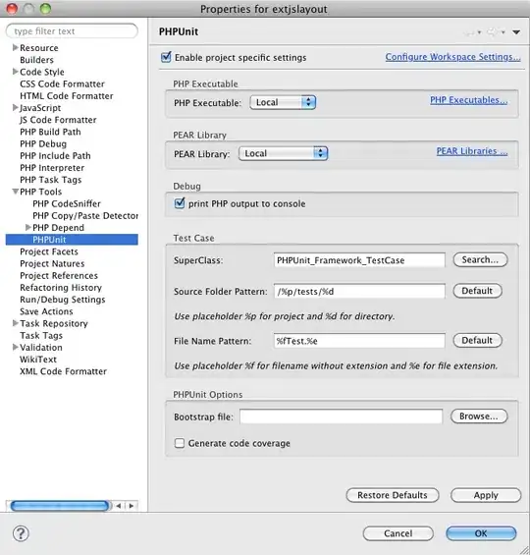Viewport: 530px width, 555px height.
Task: Expand the PHP Depend tree node
Action: click(x=28, y=227)
